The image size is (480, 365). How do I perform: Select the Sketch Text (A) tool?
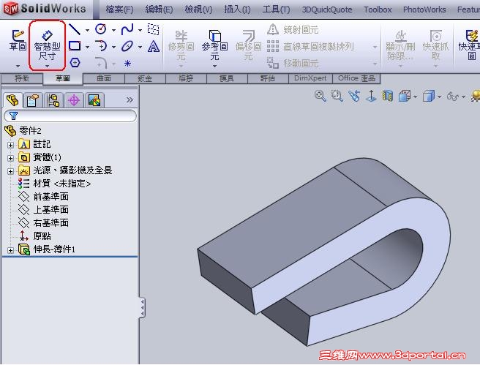(154, 47)
